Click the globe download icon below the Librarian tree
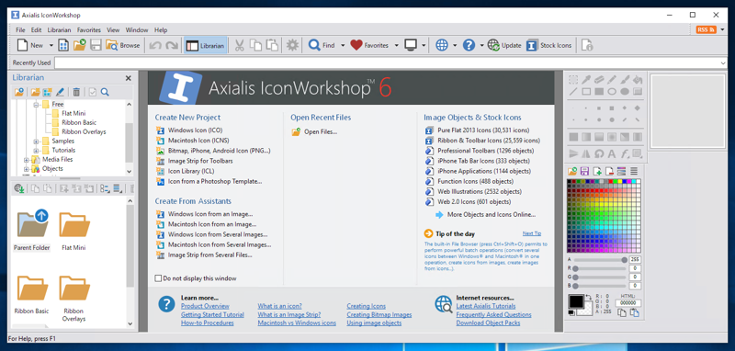Screen dimensions: 735x351 (x=19, y=188)
